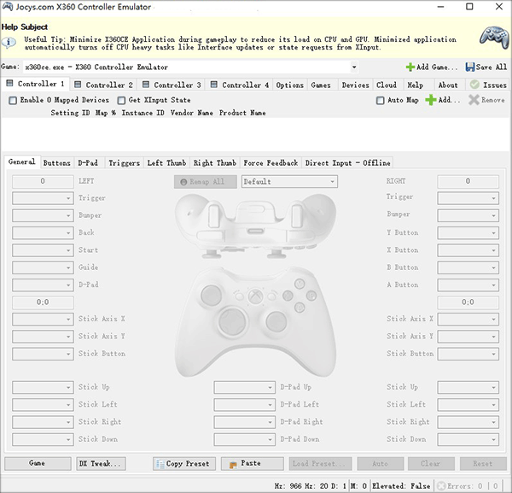Screen dimensions: 512x493
Task: Click the green Add device plus icon
Action: [431, 100]
